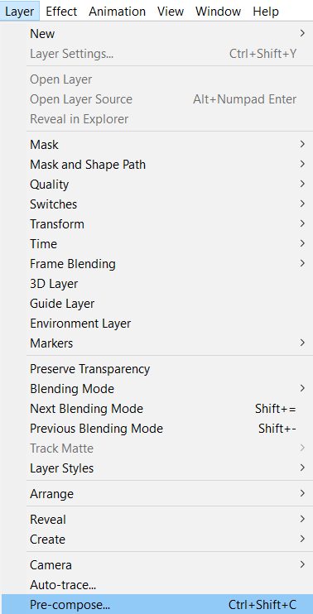The width and height of the screenshot is (313, 614).
Task: Choose Auto-trace command
Action: click(x=156, y=585)
